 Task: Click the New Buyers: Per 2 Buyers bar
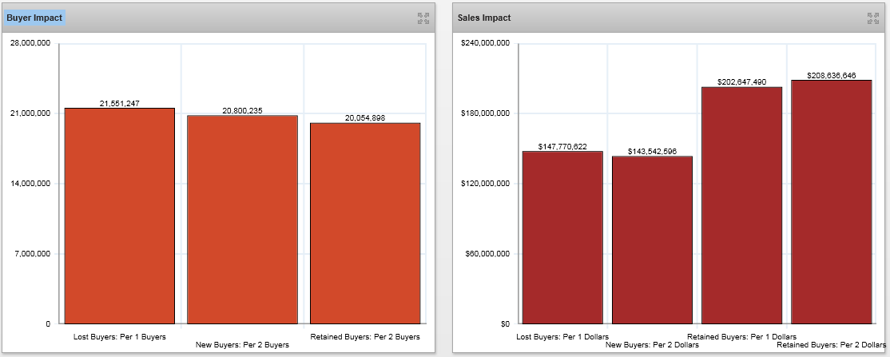tap(242, 220)
